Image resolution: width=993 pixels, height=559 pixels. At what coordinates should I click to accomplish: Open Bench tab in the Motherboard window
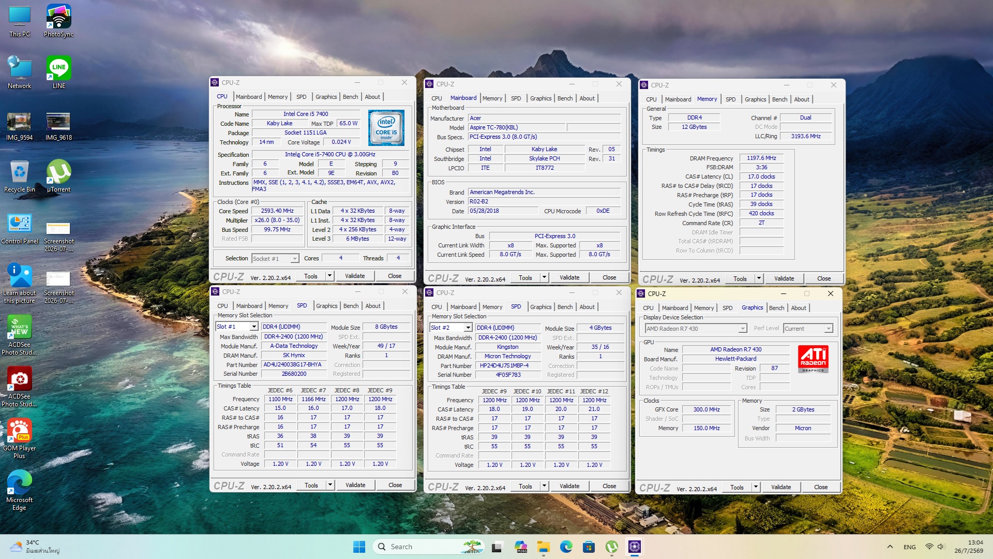pos(565,98)
